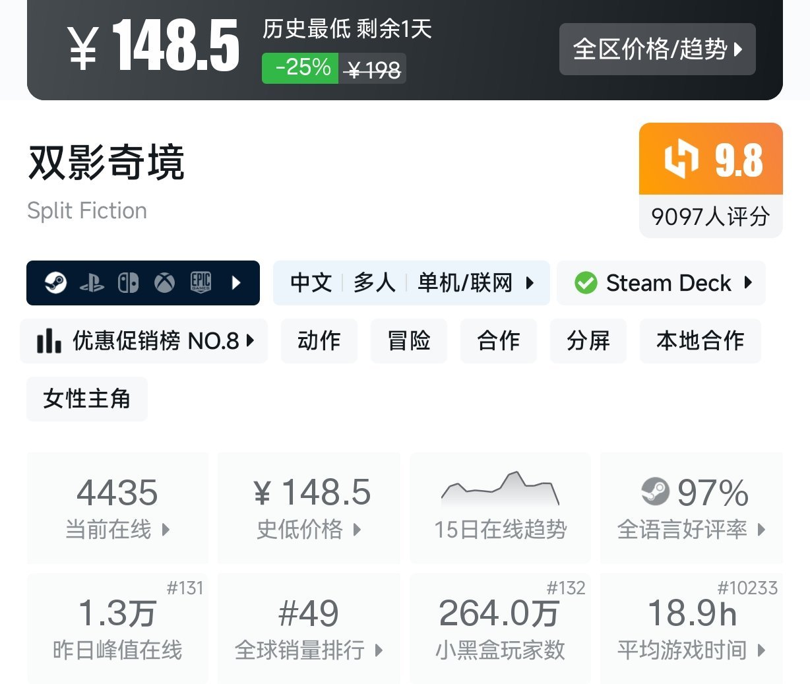This screenshot has height=684, width=810.
Task: Click Steam icon beside 97%
Action: (655, 491)
